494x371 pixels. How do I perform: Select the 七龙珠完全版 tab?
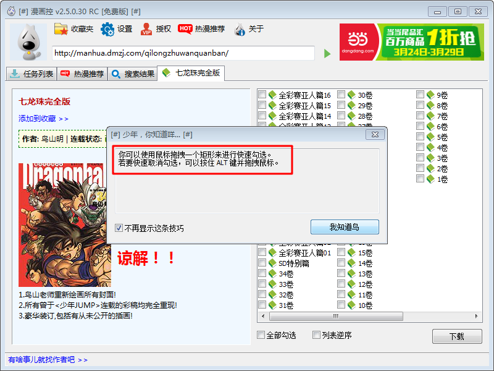coord(191,73)
